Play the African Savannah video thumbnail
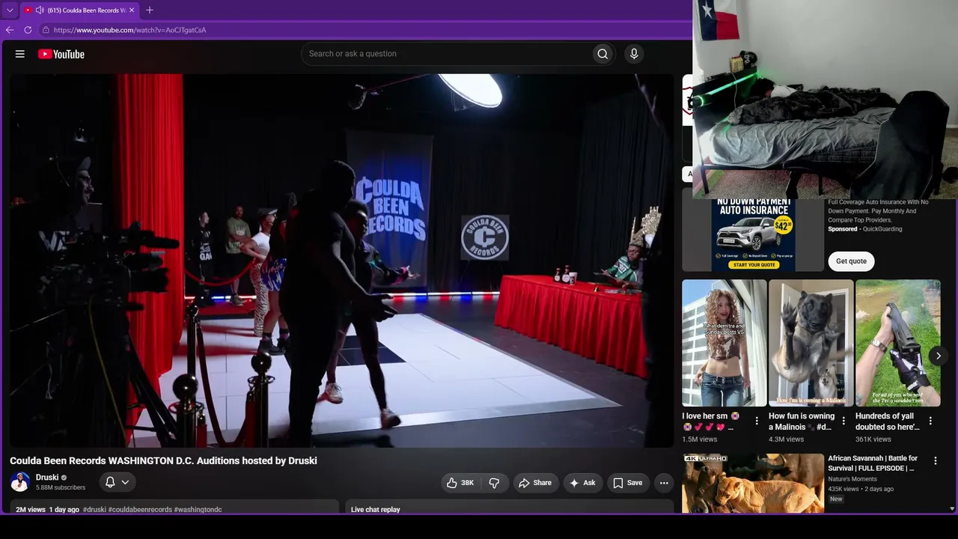Image resolution: width=958 pixels, height=539 pixels. 753,484
